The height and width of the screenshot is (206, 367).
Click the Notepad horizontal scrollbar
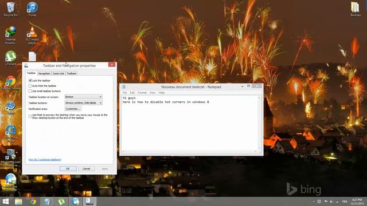click(189, 152)
